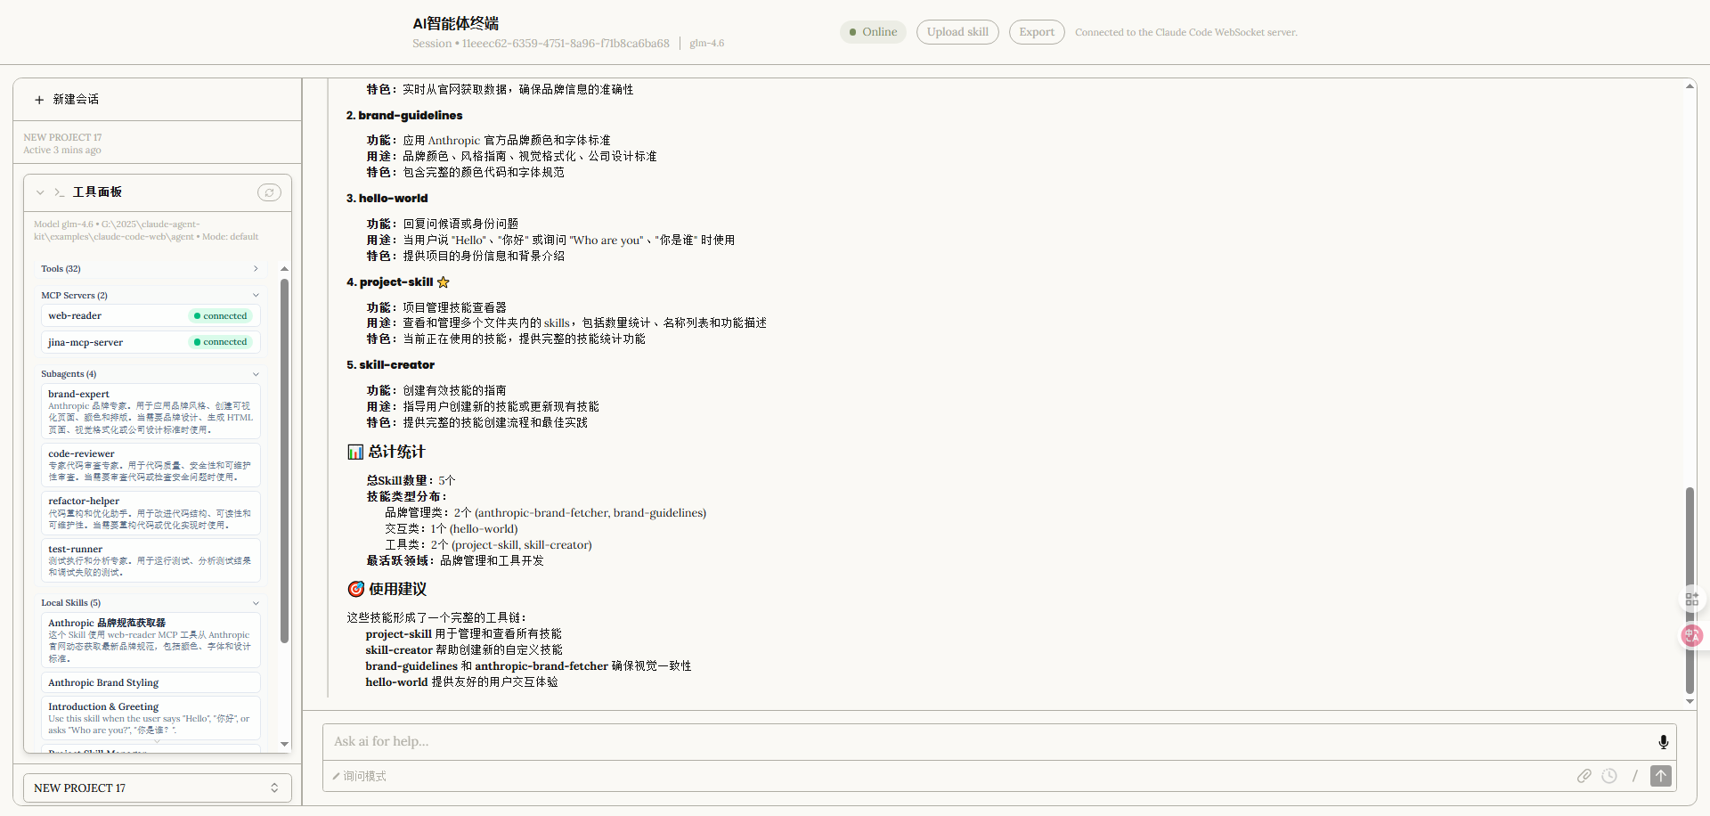Screen dimensions: 1710x816
Task: Click the chat area vertical scrollbar thumb
Action: (x=1690, y=588)
